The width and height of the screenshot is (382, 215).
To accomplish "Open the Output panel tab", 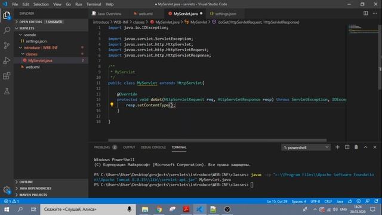I will 129,148.
